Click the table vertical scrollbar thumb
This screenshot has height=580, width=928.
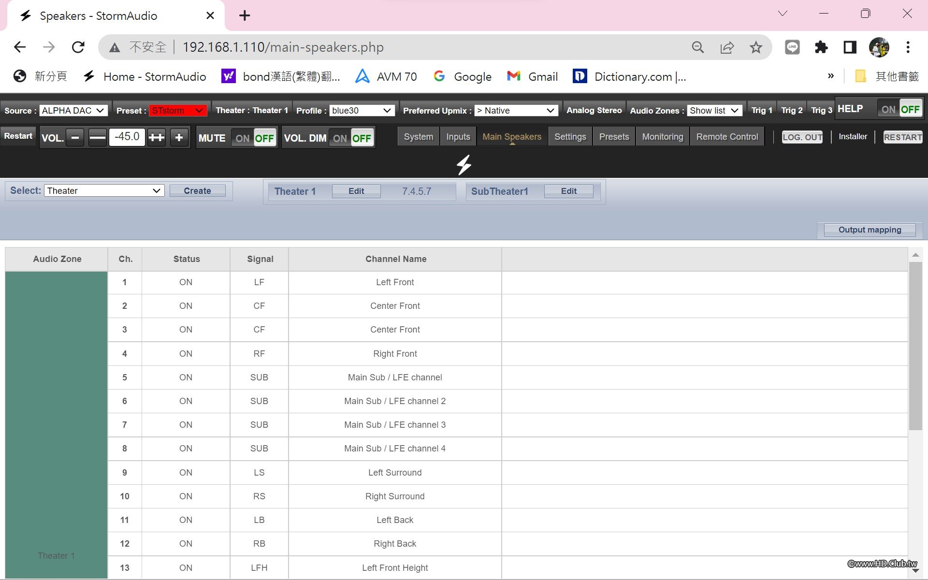[915, 346]
